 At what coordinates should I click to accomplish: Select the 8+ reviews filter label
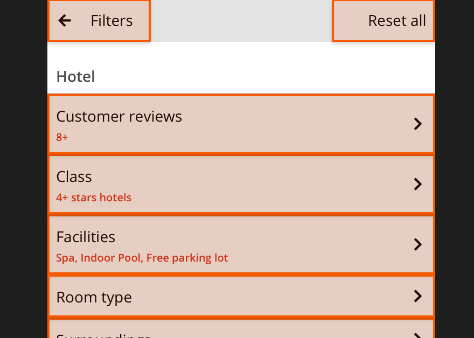click(x=62, y=137)
